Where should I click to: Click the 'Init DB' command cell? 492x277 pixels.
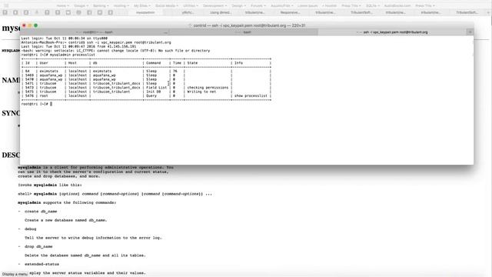[x=154, y=92]
